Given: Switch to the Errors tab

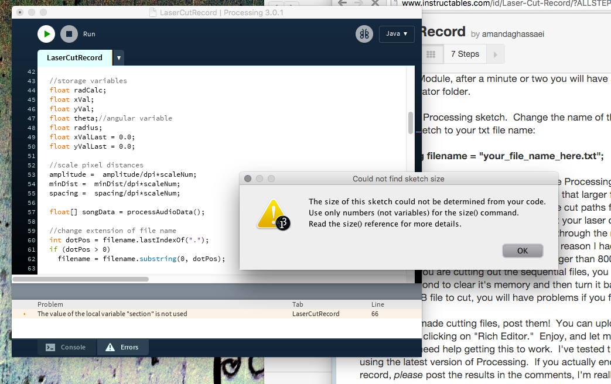Looking at the screenshot, I should 122,347.
